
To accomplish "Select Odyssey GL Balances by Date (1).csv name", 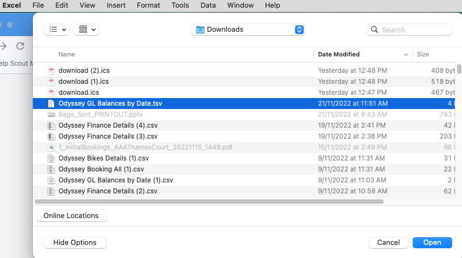I will click(116, 180).
